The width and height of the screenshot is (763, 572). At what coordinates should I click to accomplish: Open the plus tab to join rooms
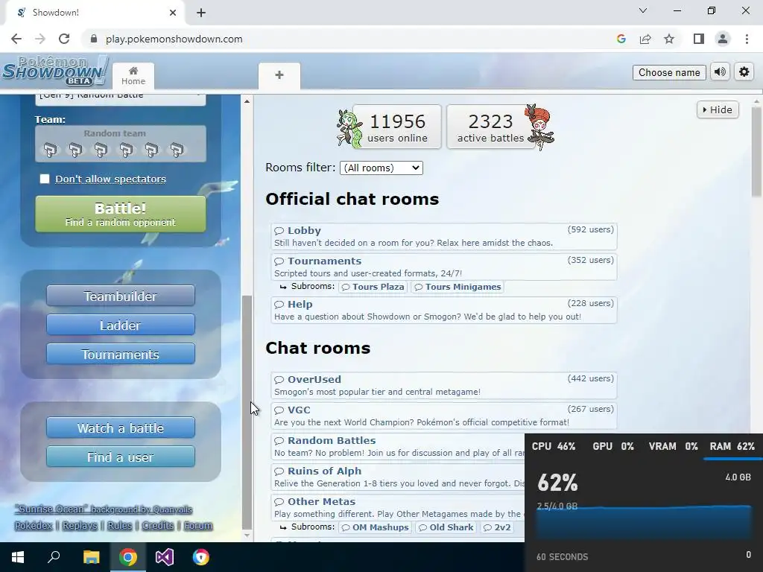click(279, 75)
